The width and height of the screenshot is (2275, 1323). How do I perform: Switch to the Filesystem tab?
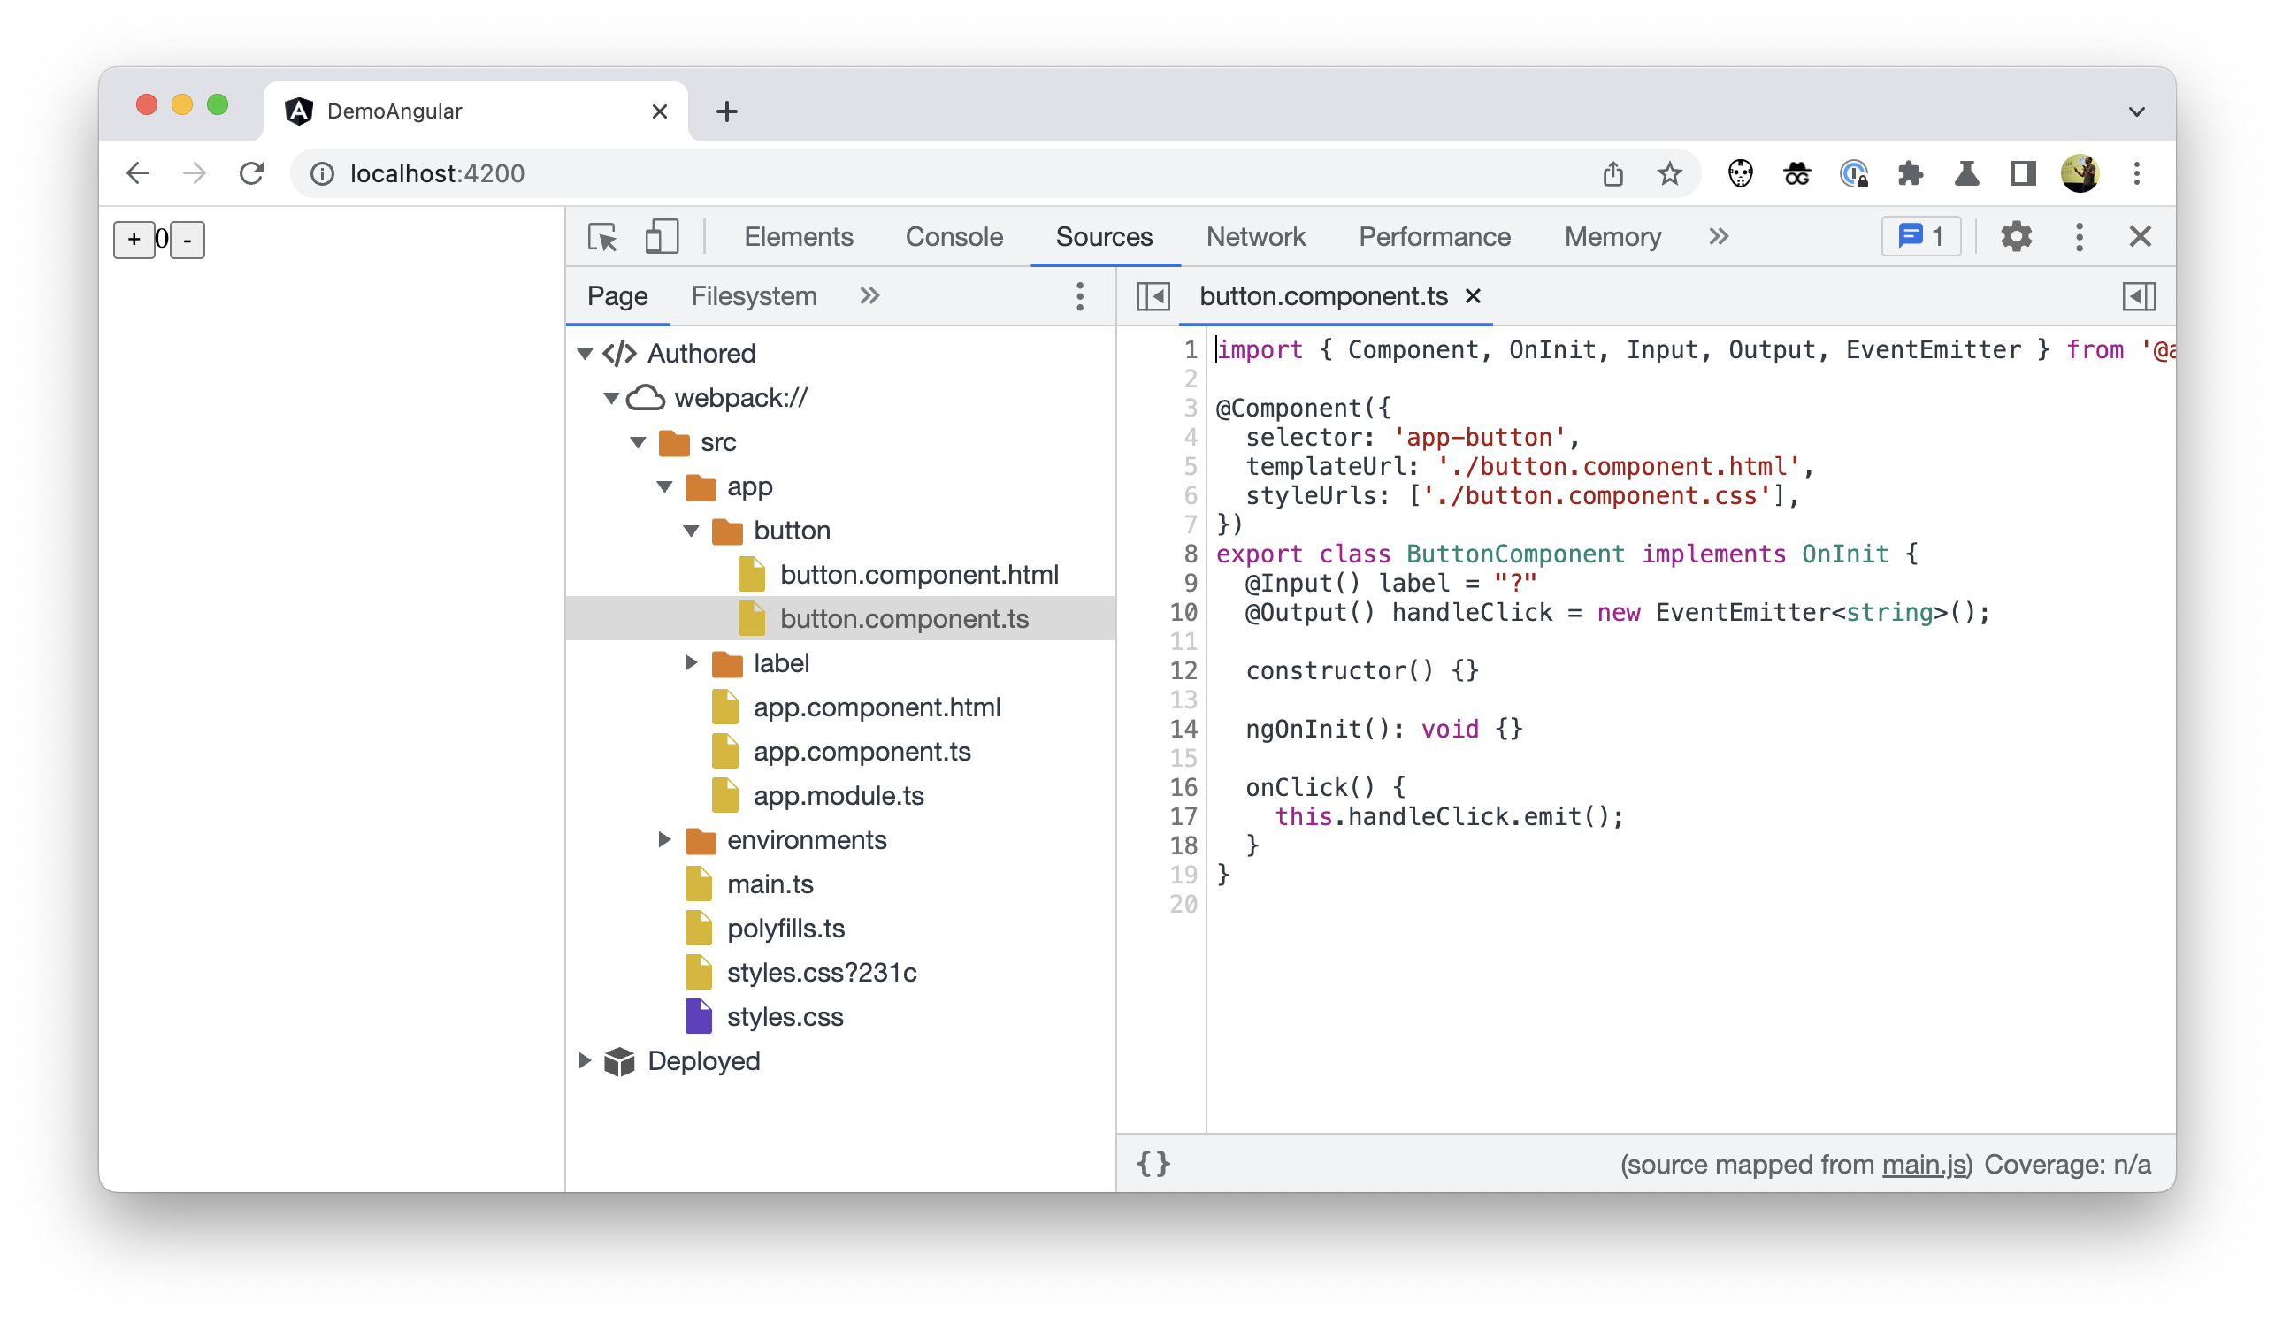pos(753,296)
